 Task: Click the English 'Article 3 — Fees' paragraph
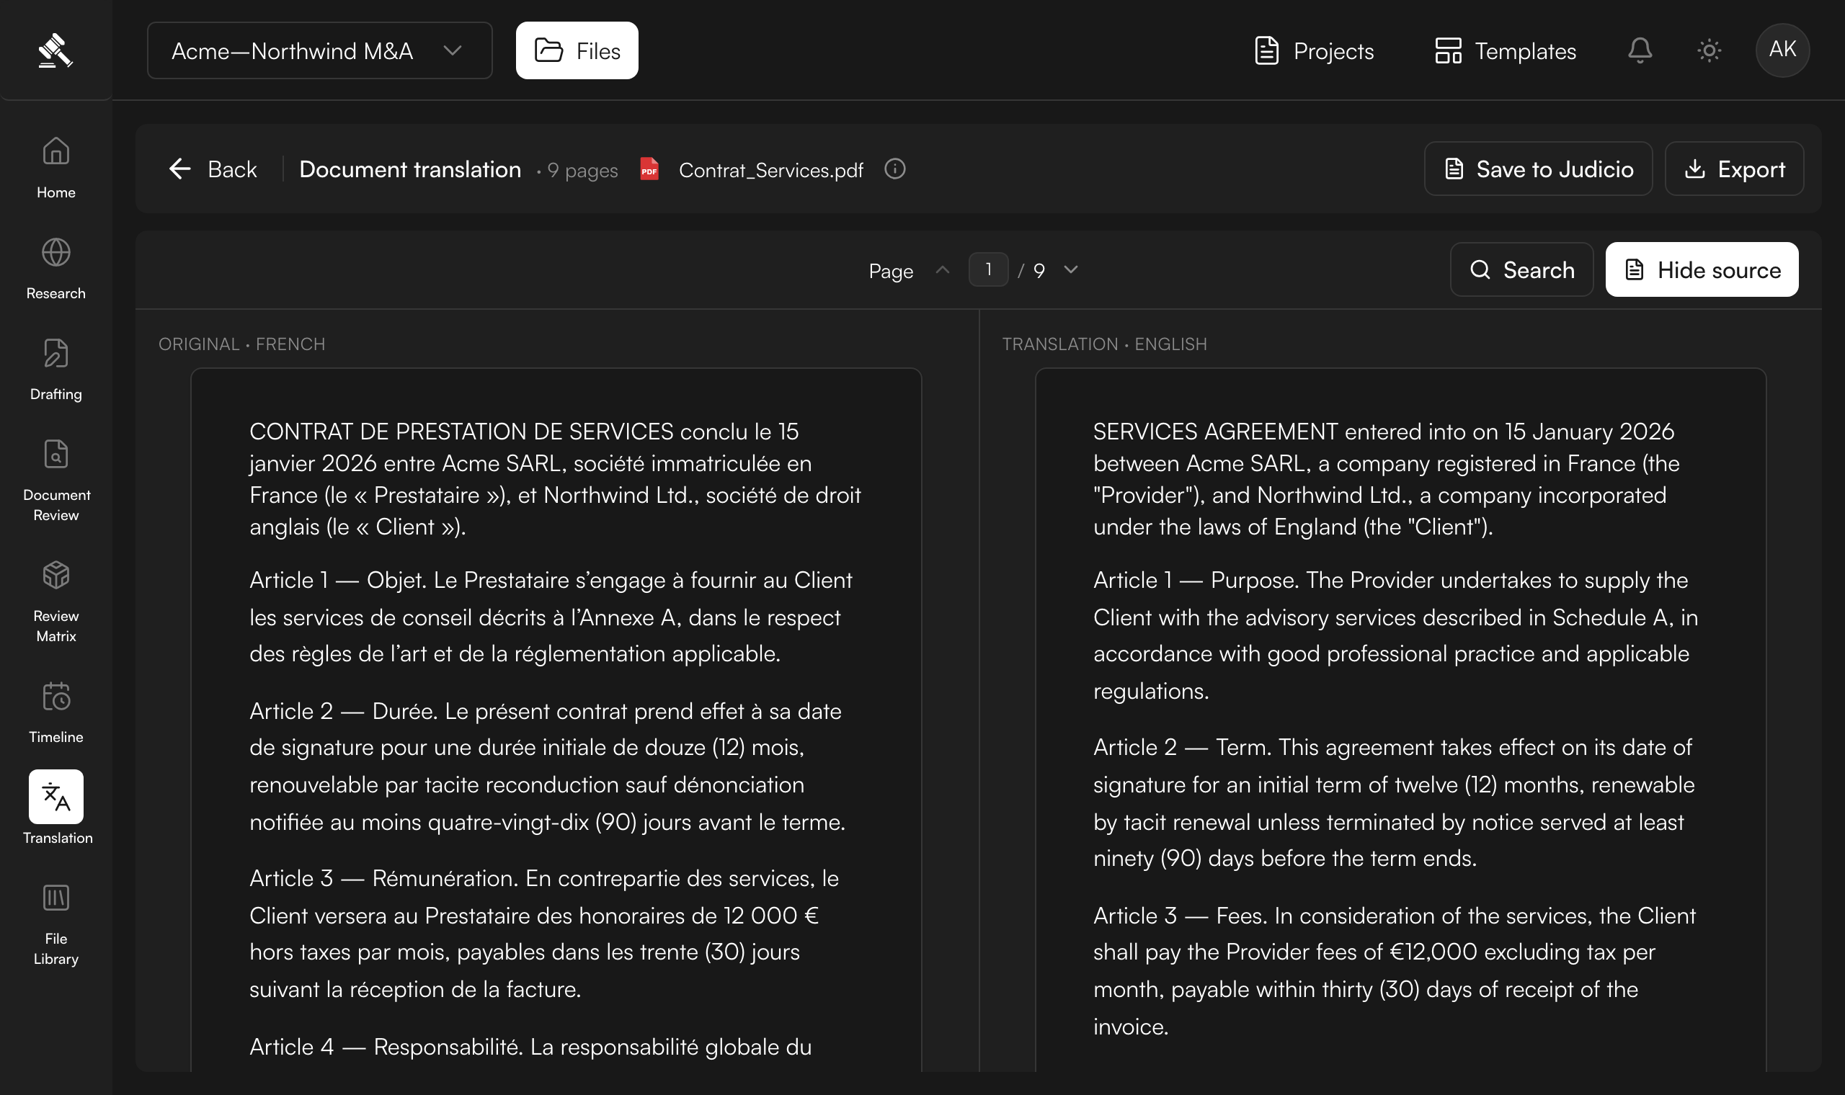click(1395, 970)
